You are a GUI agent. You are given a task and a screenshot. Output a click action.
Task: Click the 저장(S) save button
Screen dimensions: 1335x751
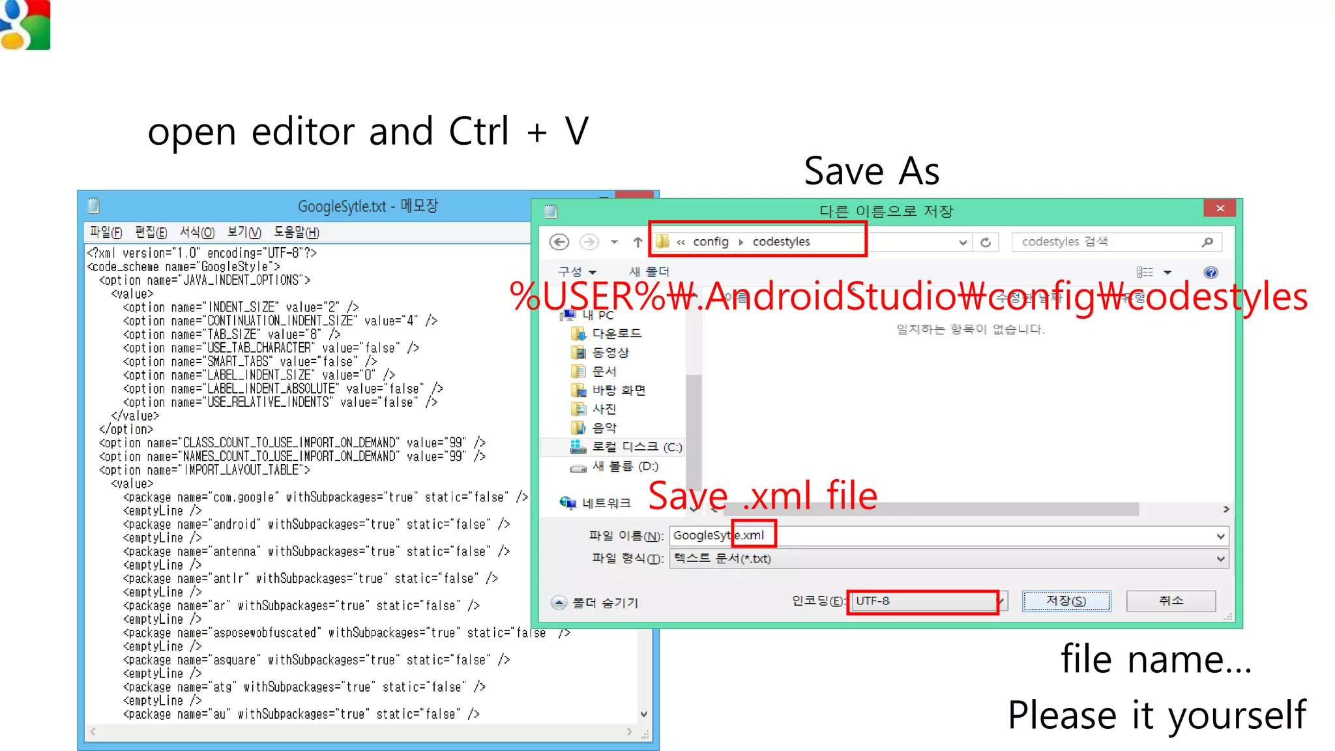tap(1066, 601)
